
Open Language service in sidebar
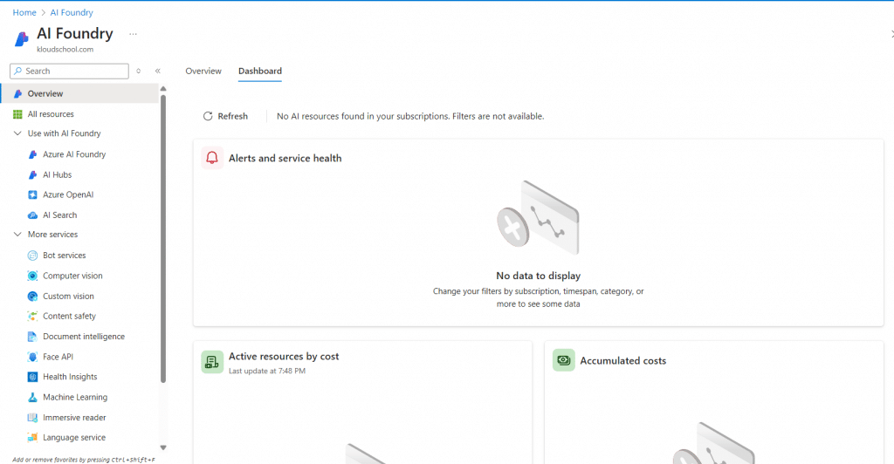click(74, 438)
